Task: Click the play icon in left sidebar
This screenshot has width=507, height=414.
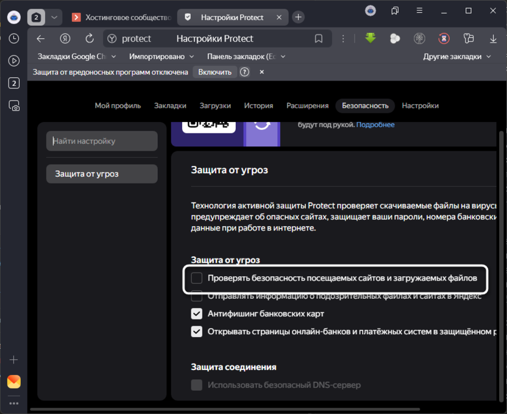Action: (13, 60)
